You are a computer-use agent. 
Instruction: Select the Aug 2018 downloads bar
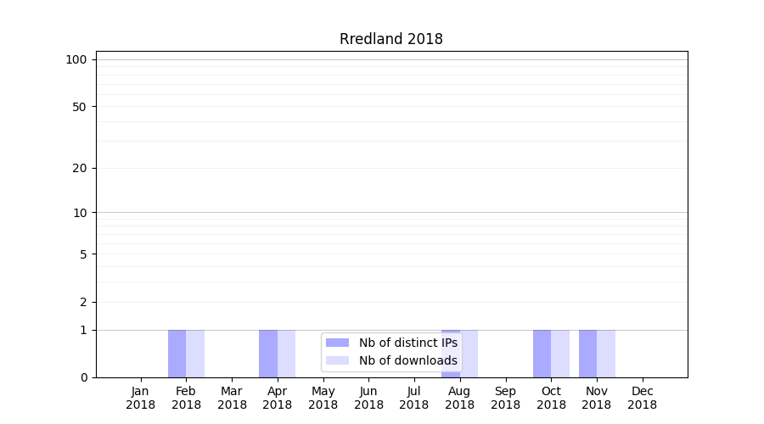tap(469, 354)
